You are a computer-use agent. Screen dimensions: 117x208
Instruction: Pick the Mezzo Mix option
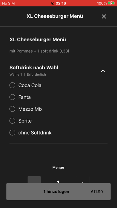click(12, 109)
